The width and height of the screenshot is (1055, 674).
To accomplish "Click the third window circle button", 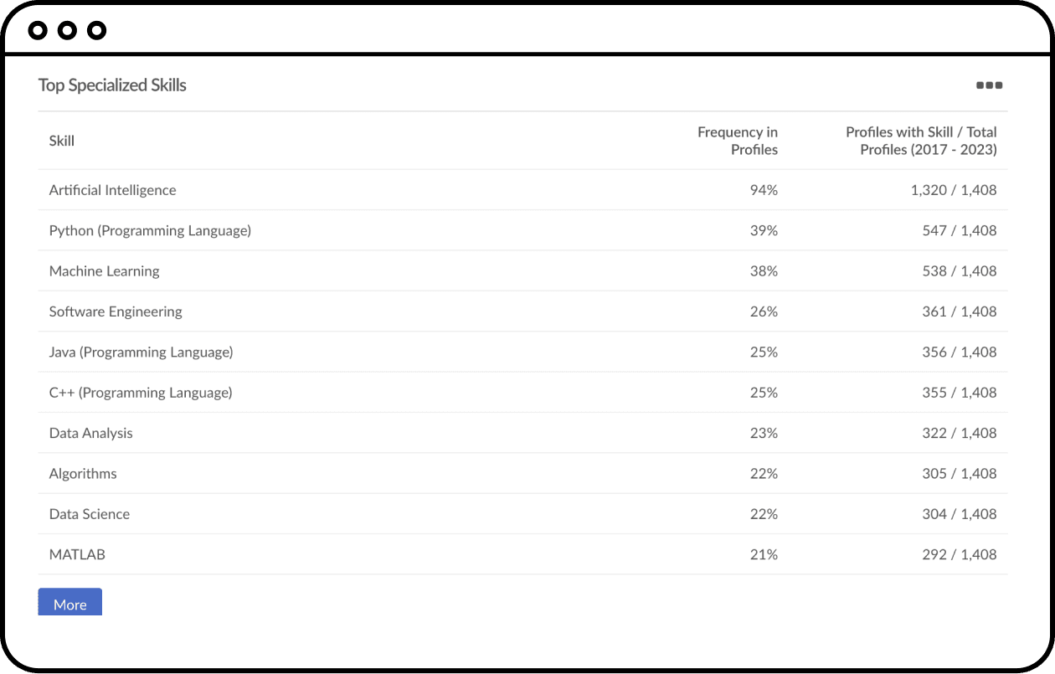I will pos(97,31).
